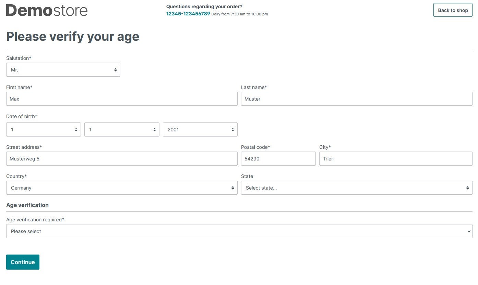Viewport: 478px width, 285px height.
Task: Click the Age verification required* label
Action: click(35, 220)
